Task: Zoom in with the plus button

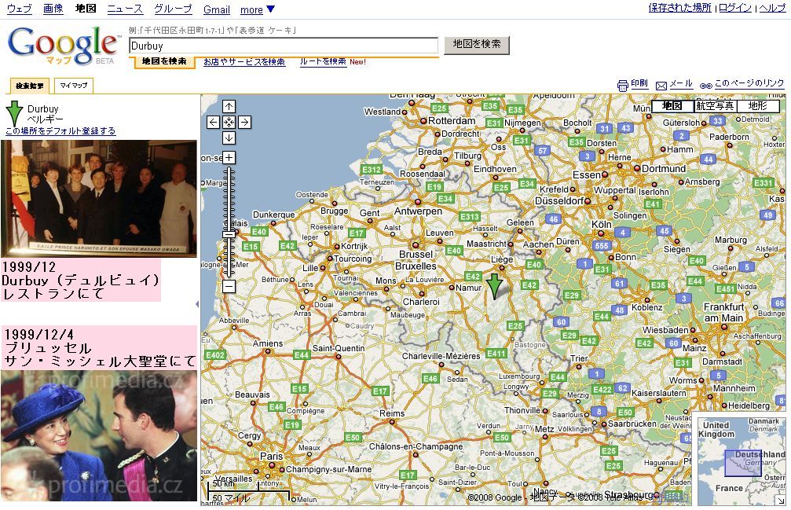Action: click(x=229, y=157)
